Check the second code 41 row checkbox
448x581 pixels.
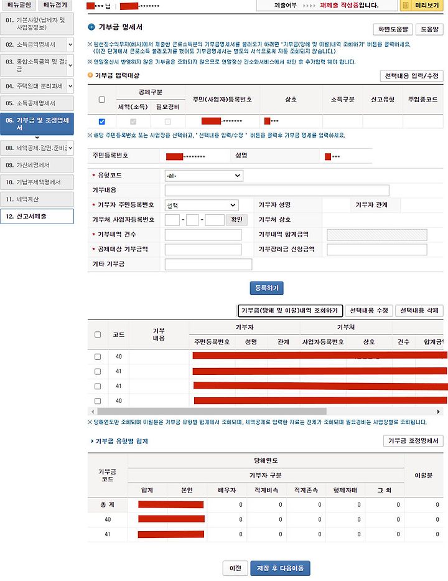98,386
